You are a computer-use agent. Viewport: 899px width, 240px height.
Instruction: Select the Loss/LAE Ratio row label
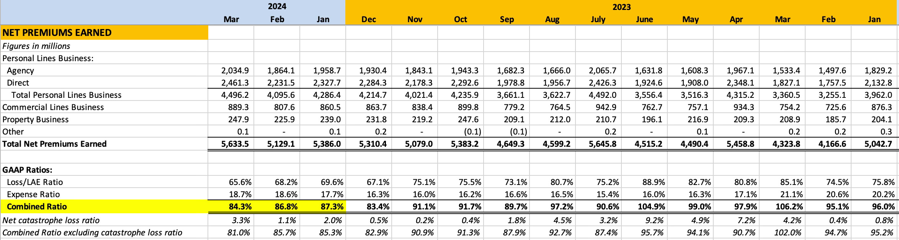point(35,182)
